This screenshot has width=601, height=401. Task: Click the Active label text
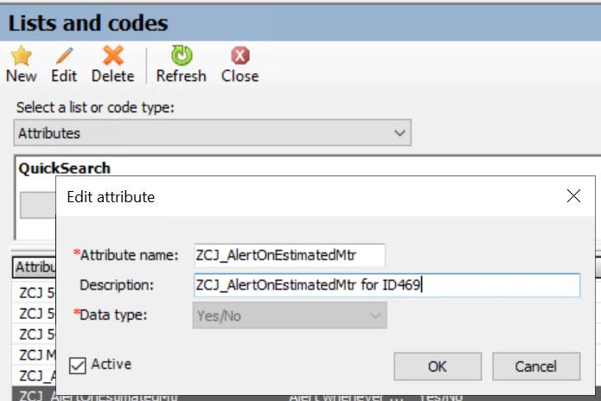[x=112, y=364]
